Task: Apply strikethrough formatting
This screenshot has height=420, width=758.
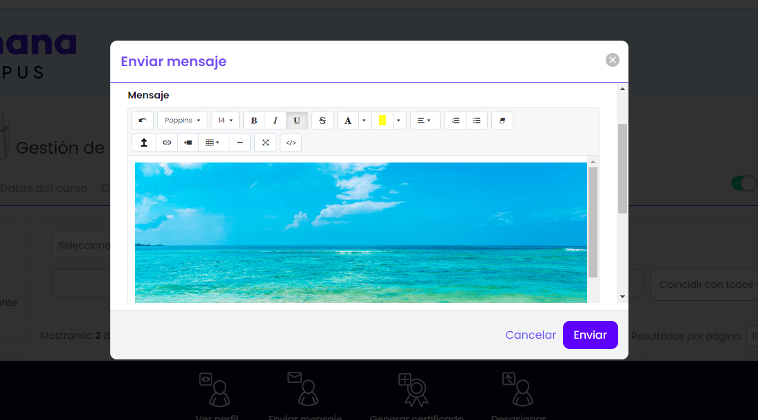Action: [322, 120]
